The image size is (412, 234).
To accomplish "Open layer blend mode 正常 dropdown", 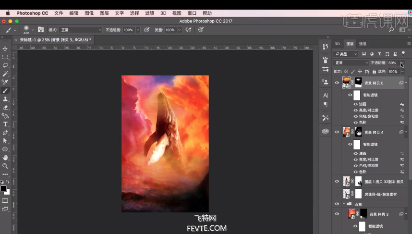I will (x=351, y=63).
